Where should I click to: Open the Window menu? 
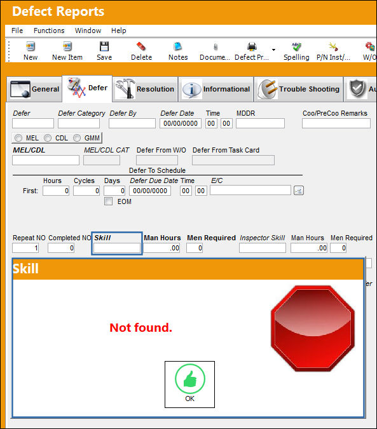click(x=88, y=31)
